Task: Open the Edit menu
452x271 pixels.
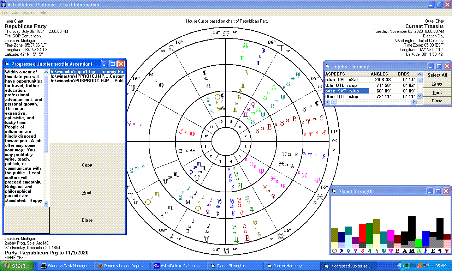Action: click(15, 12)
